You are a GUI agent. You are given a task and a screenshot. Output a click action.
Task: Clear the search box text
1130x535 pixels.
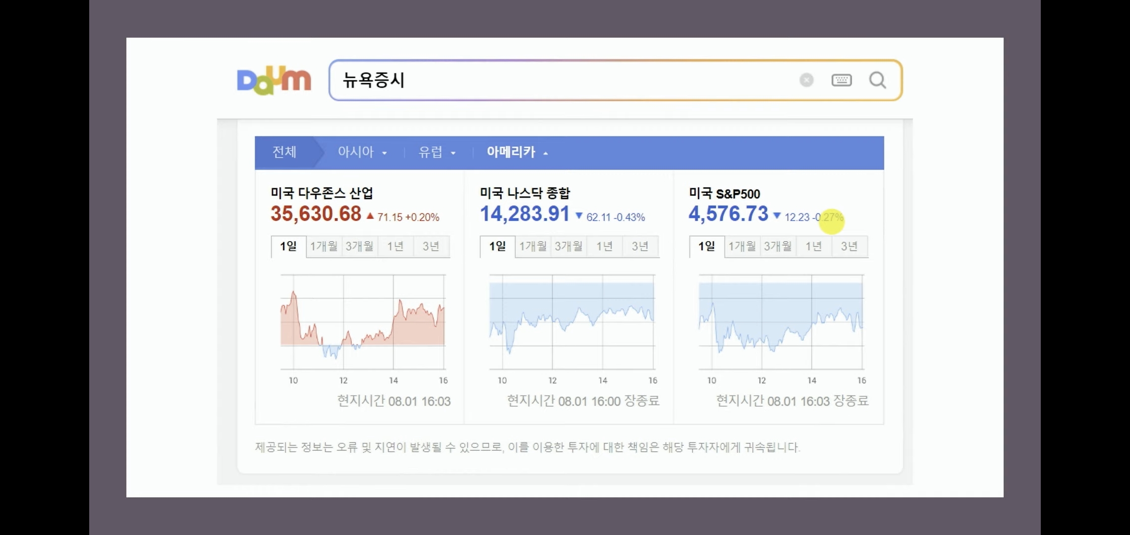click(806, 80)
